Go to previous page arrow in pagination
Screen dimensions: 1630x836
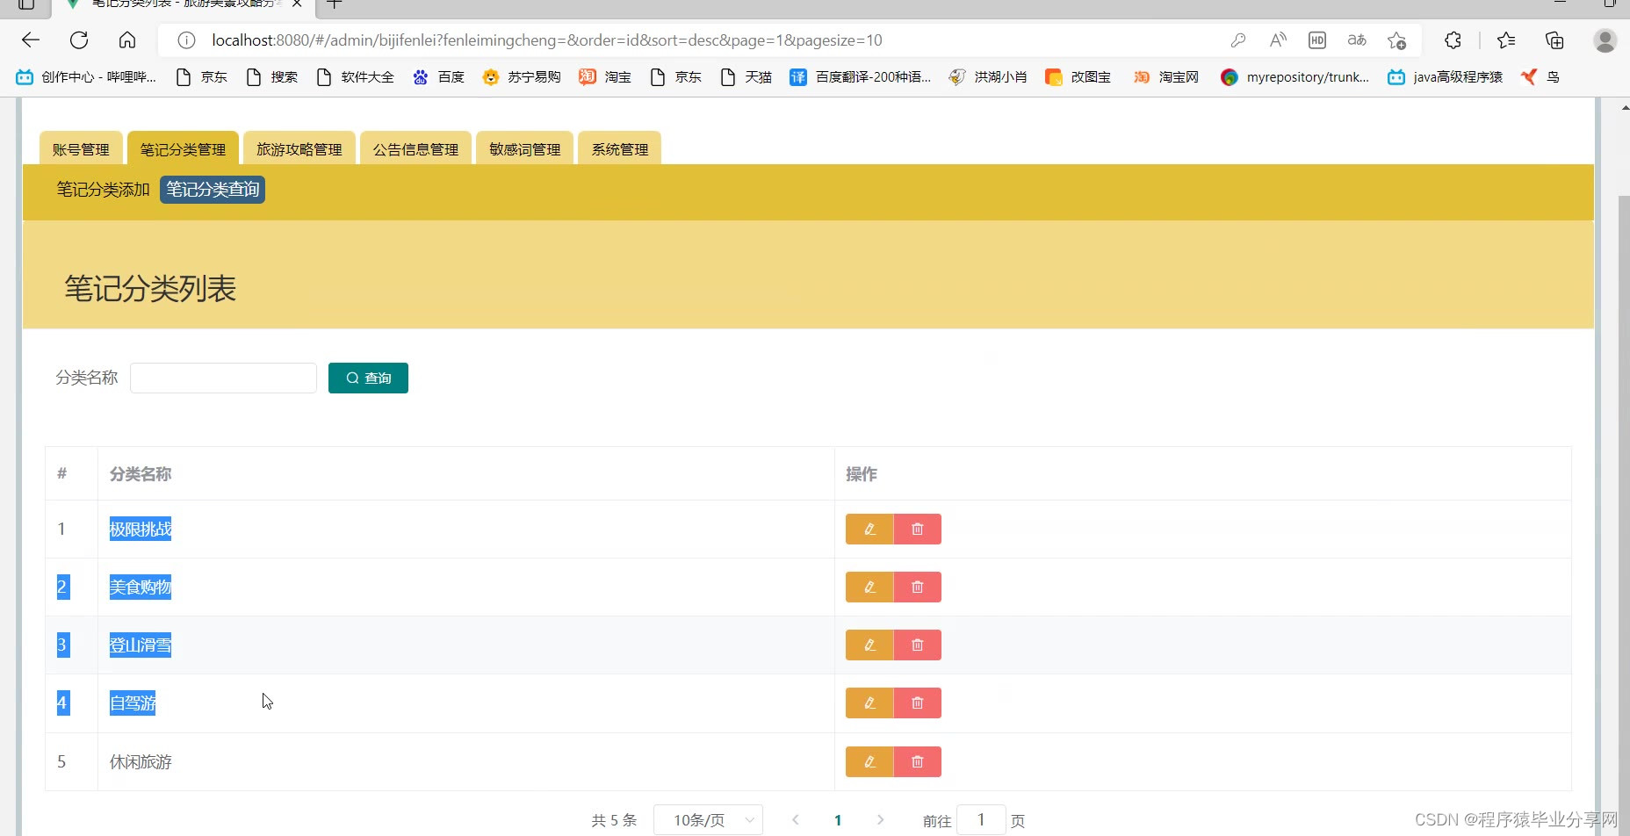pyautogui.click(x=796, y=820)
